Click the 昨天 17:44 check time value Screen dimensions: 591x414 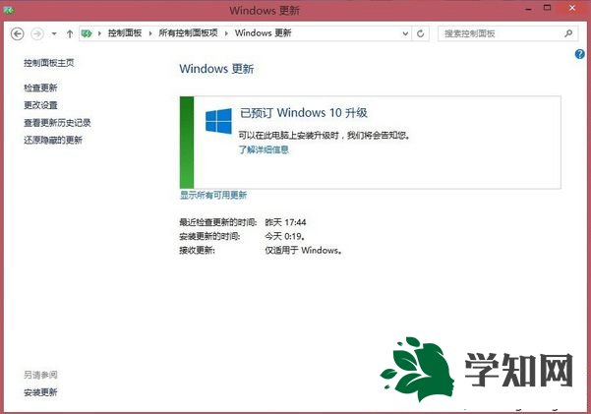click(285, 222)
